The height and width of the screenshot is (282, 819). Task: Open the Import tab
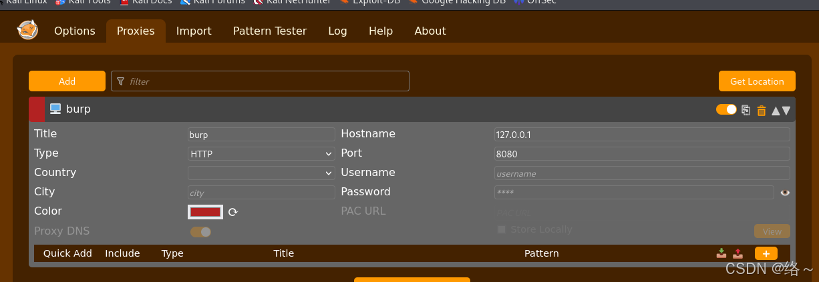(x=194, y=31)
